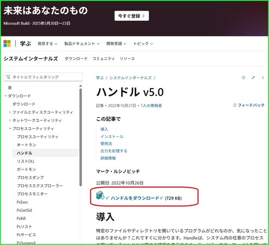Click the sidebar vertical scrollbar
The height and width of the screenshot is (245, 269).
click(81, 137)
